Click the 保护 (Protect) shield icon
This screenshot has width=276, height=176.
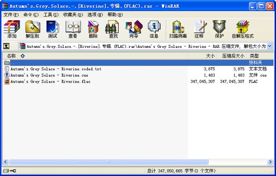[219, 29]
